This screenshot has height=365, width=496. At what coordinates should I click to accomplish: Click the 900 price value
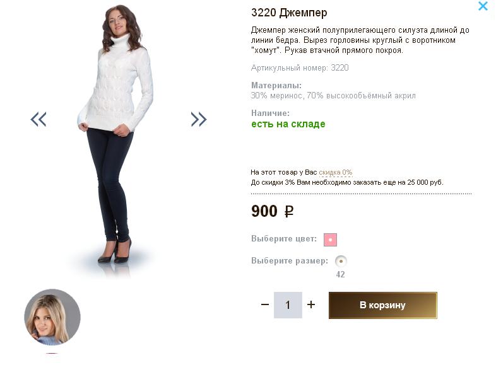(264, 211)
